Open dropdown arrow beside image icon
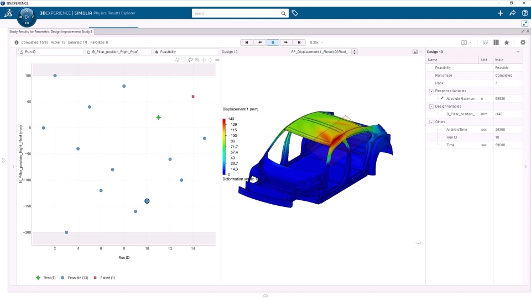The image size is (531, 298). click(421, 52)
